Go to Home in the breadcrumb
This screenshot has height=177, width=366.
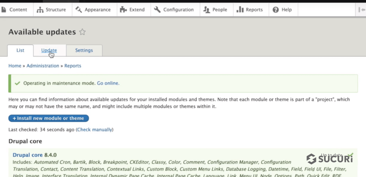(x=15, y=66)
